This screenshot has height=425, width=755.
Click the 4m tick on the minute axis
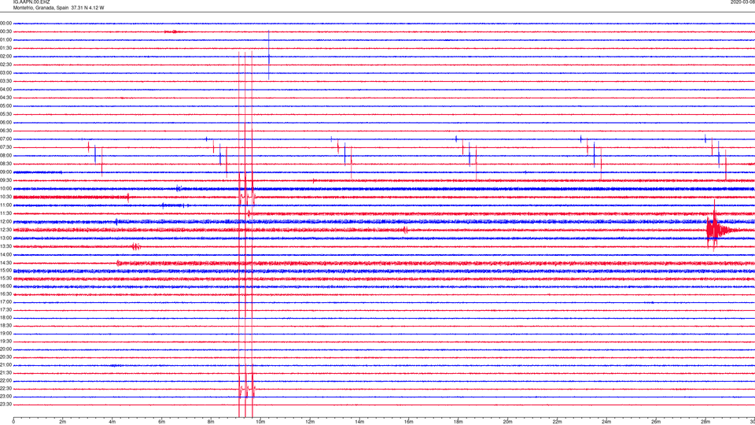pyautogui.click(x=112, y=422)
